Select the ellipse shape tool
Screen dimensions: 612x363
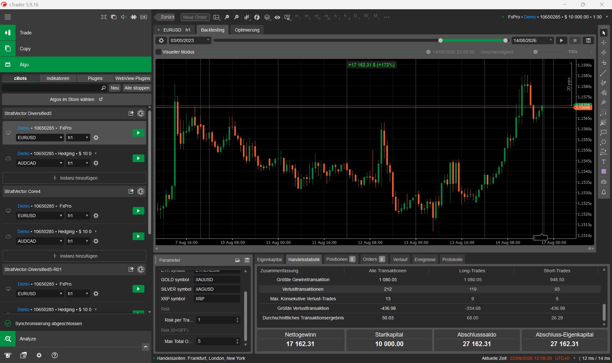tap(604, 142)
